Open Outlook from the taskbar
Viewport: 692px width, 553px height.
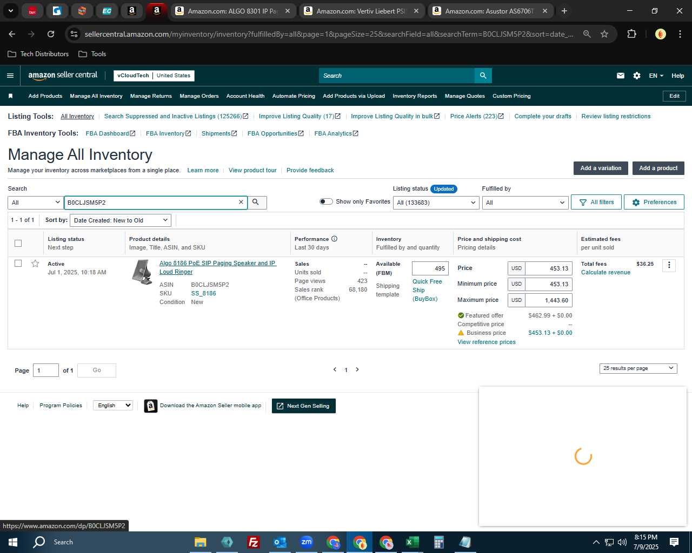point(280,542)
